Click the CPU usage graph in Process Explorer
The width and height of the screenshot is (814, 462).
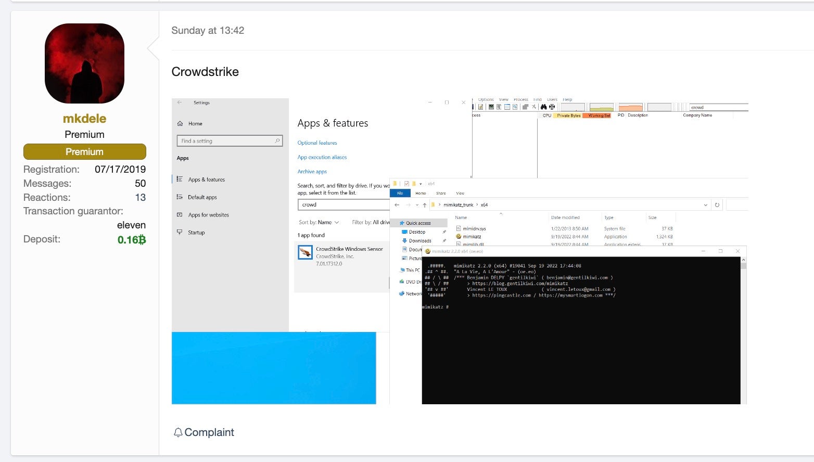pos(573,107)
